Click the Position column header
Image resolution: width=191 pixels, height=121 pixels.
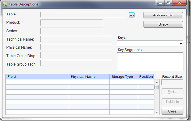tap(146, 77)
